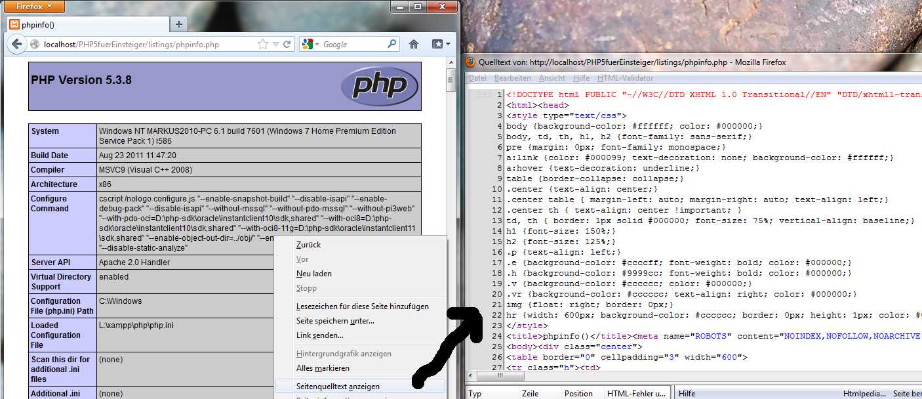This screenshot has width=922, height=399.
Task: Open Datei menu in the source window
Action: tap(477, 78)
